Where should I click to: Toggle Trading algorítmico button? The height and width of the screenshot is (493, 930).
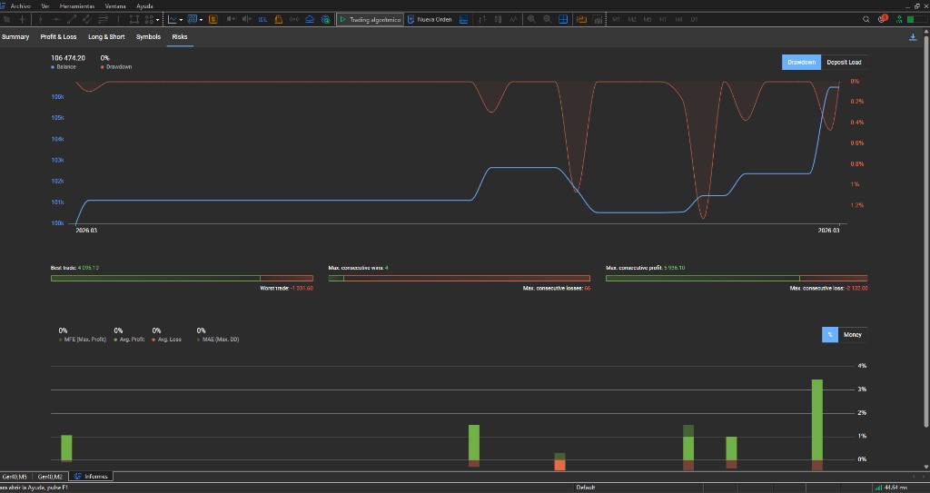coord(370,19)
